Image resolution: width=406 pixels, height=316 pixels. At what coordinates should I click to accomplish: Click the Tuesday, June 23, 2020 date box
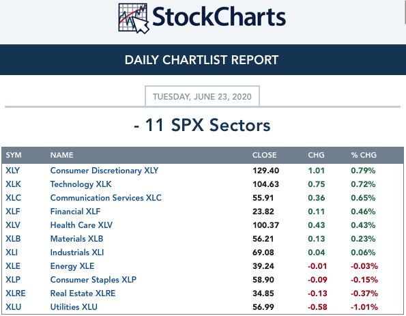pos(202,96)
